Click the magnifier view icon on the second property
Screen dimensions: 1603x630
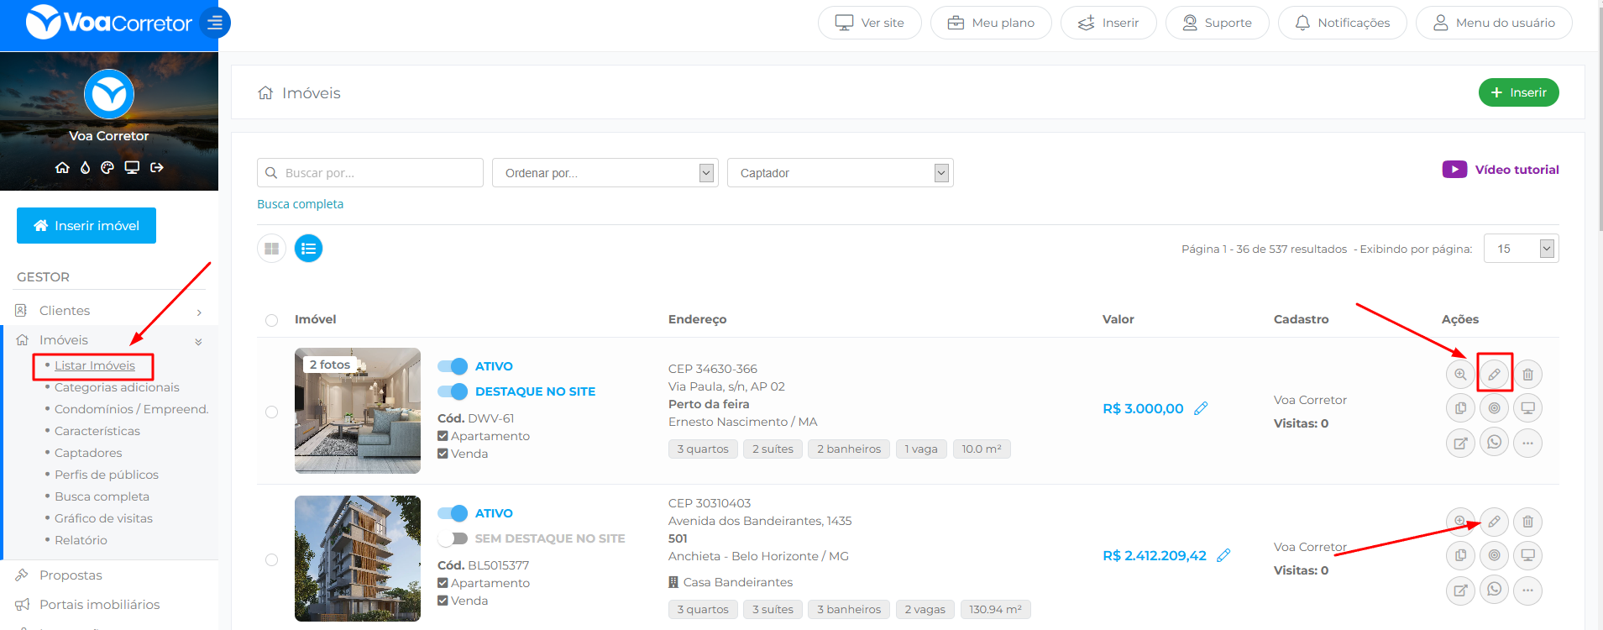1460,521
